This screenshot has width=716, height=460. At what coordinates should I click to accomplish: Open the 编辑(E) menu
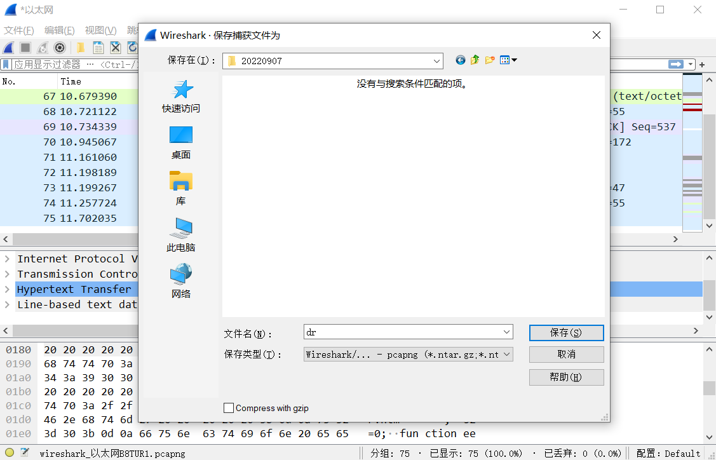[x=59, y=30]
